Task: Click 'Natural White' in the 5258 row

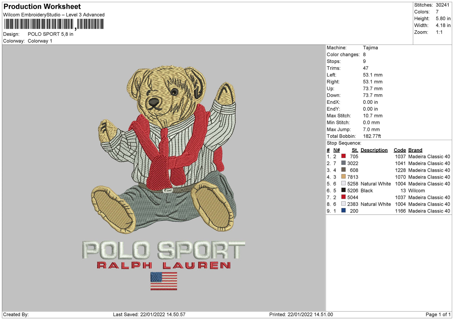Action: [x=376, y=184]
